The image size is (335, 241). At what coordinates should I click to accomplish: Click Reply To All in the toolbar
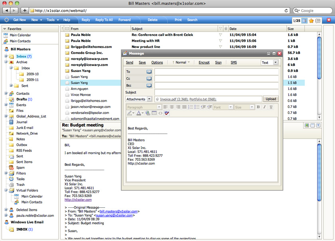104,20
